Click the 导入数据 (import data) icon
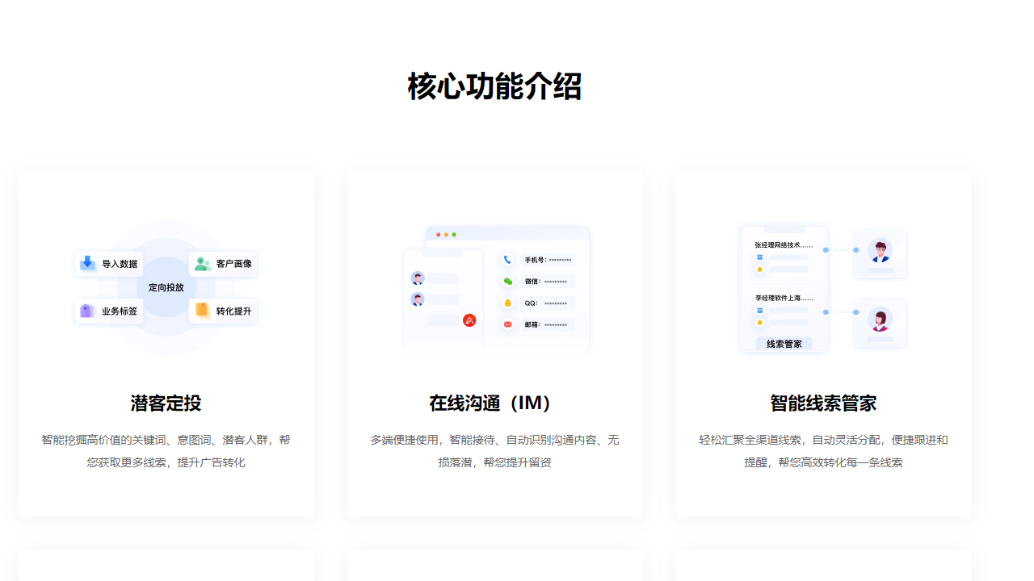Image resolution: width=1034 pixels, height=581 pixels. click(x=89, y=264)
